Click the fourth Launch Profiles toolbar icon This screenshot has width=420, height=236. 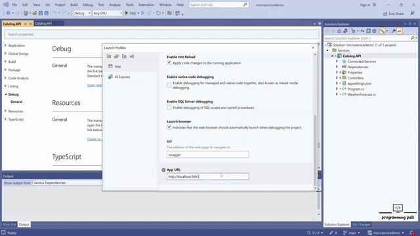[x=132, y=56]
